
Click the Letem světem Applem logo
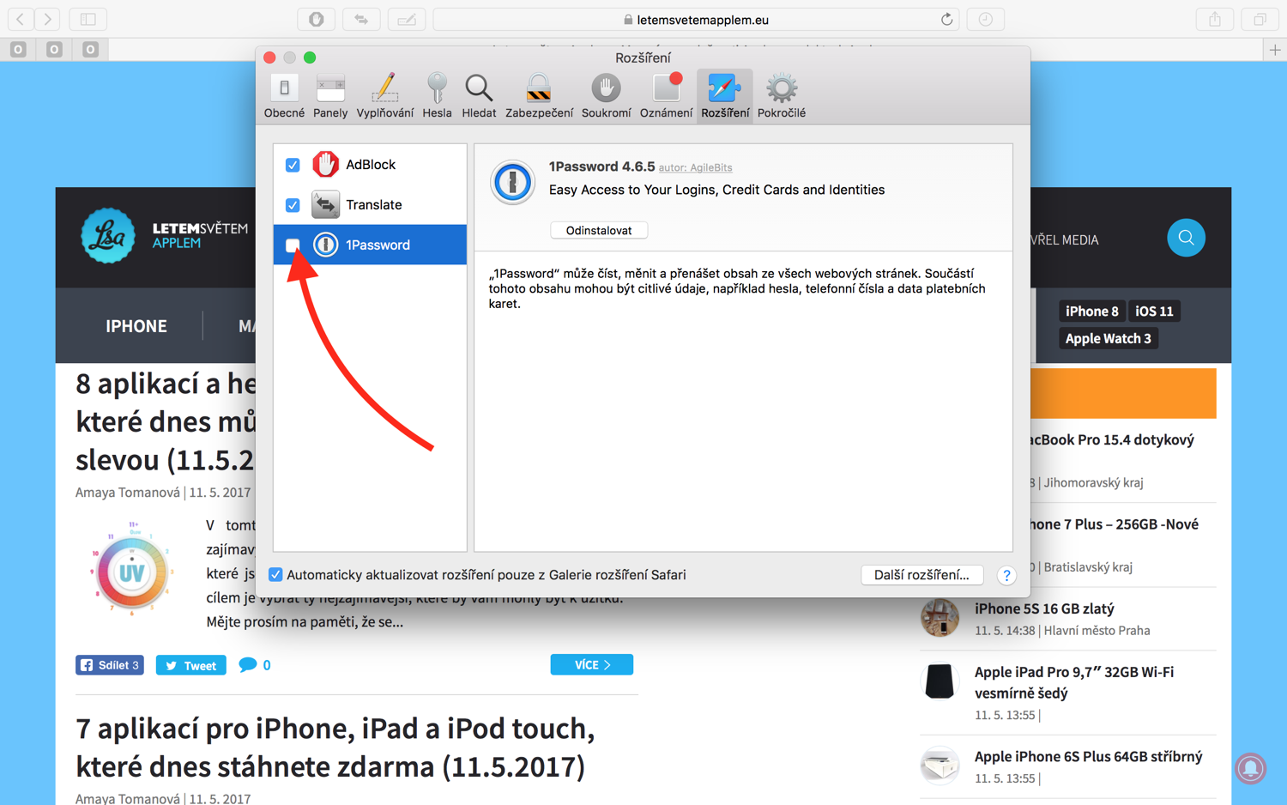tap(165, 235)
